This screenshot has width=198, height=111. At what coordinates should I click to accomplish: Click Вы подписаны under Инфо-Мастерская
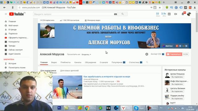177,84
